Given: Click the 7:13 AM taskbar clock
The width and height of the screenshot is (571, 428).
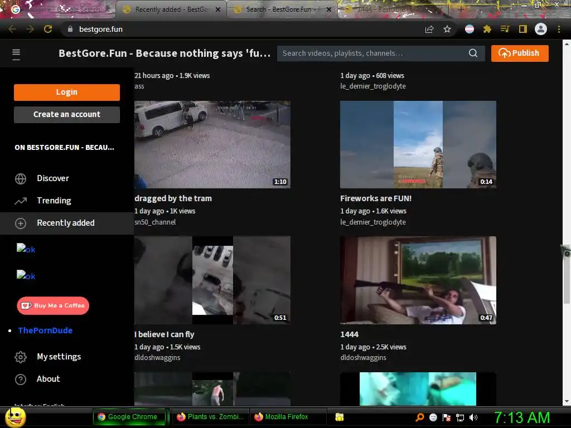Looking at the screenshot, I should tap(522, 417).
